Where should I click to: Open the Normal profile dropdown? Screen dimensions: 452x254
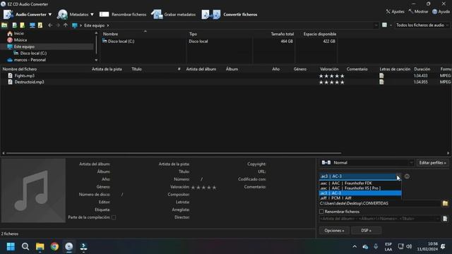pyautogui.click(x=367, y=163)
